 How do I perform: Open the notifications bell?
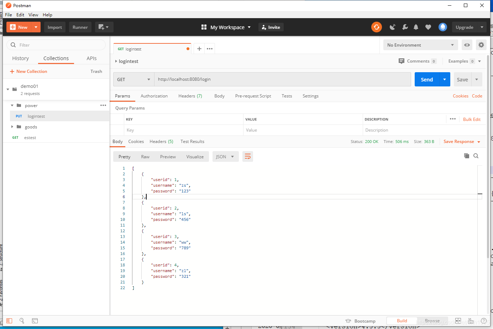416,27
